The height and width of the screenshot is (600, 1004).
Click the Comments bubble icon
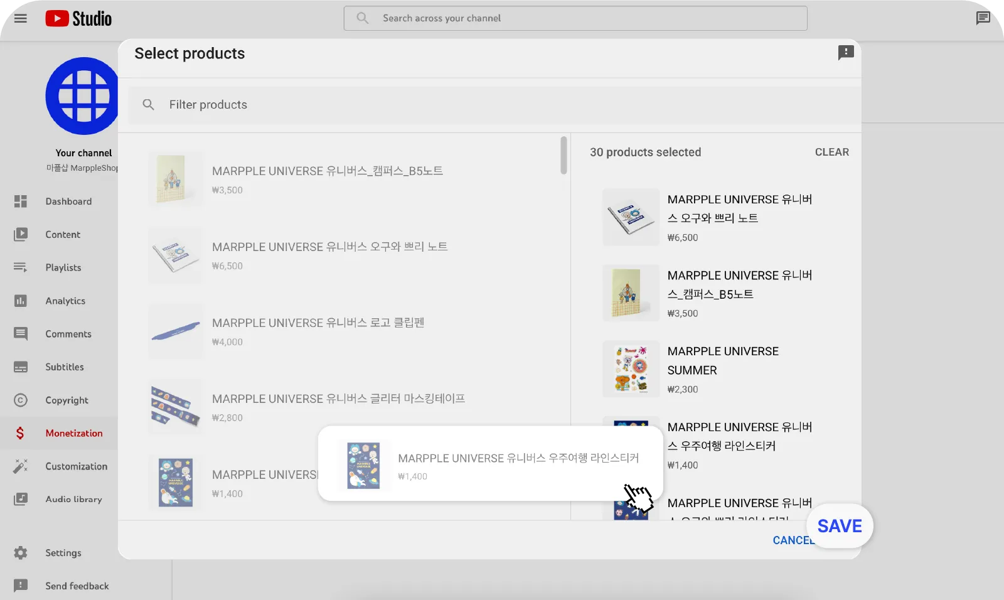click(21, 334)
